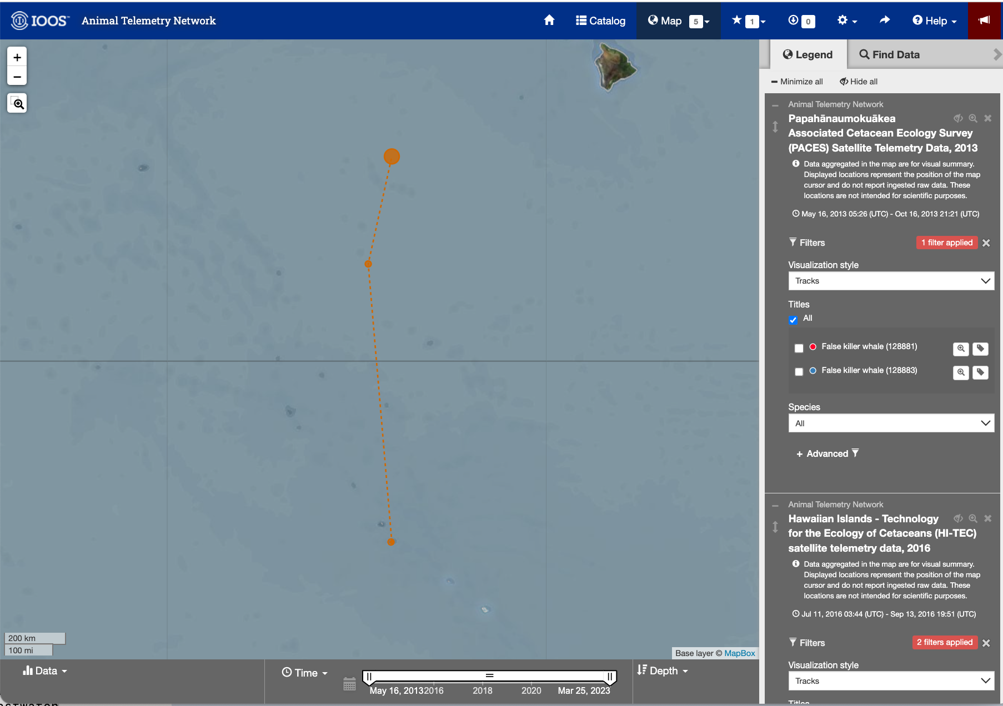Zoom to False killer whale (128881) track

click(961, 349)
